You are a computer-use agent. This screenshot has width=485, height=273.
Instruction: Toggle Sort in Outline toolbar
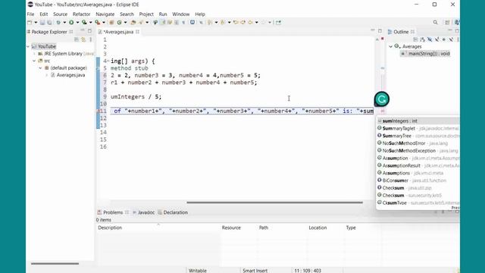(x=423, y=39)
